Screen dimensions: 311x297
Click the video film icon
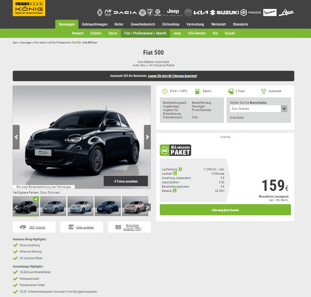point(71,227)
